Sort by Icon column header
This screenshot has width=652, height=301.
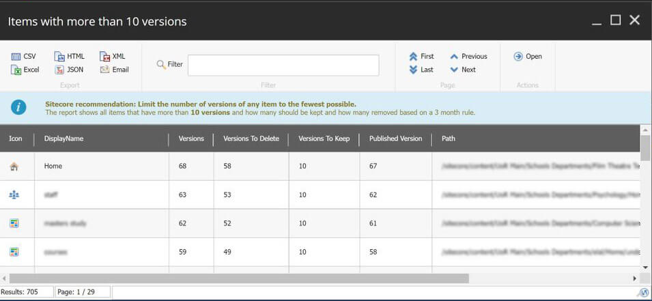16,139
